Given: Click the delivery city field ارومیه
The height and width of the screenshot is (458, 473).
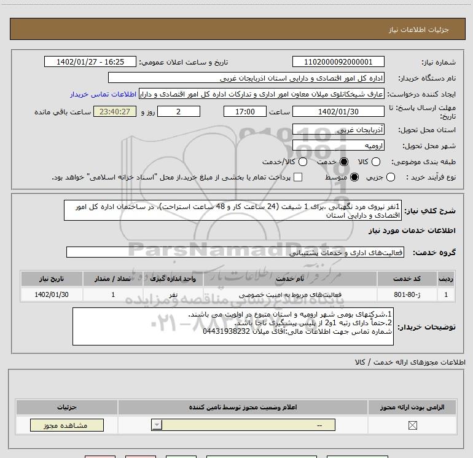Looking at the screenshot, I should 338,146.
